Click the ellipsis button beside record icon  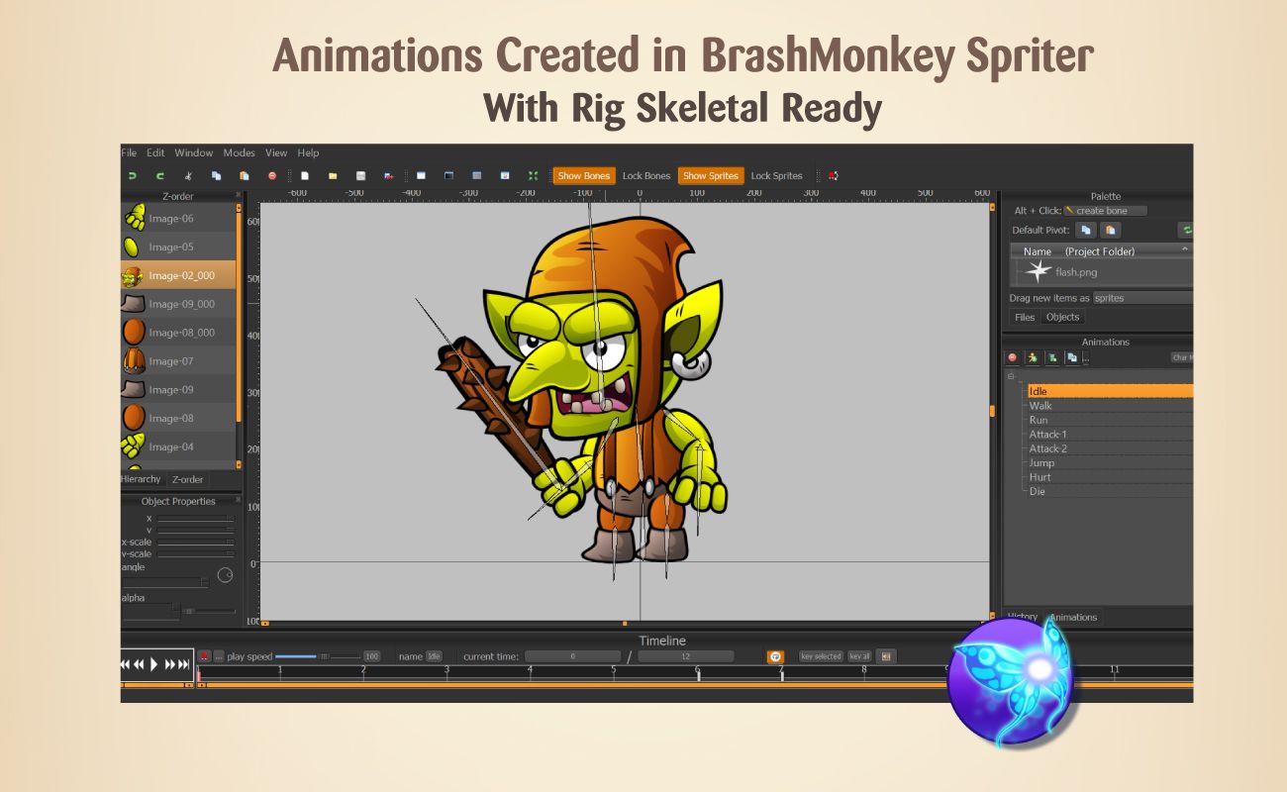(x=219, y=656)
